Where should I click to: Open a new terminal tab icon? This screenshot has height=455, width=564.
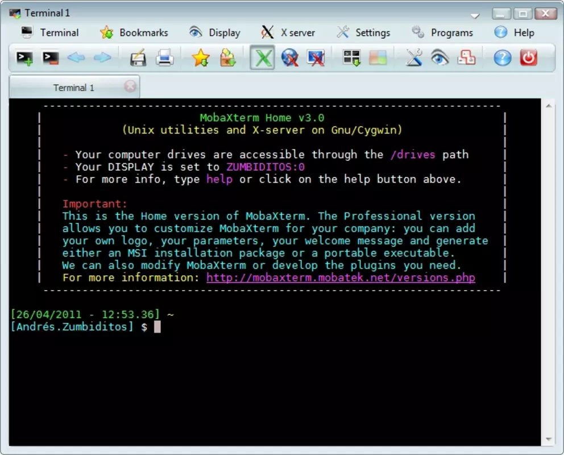pos(24,58)
